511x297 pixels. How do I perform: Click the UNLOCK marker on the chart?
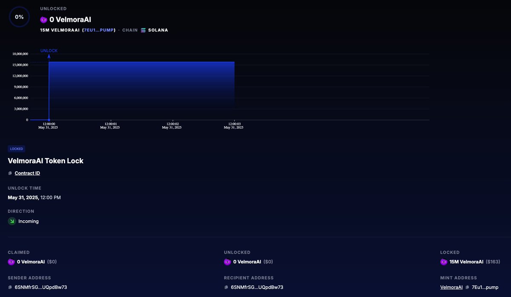pyautogui.click(x=49, y=50)
